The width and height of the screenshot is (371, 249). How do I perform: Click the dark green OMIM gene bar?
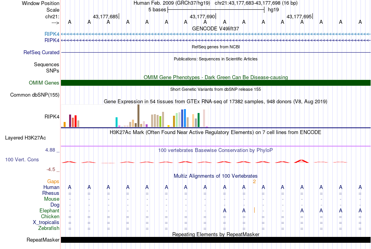click(x=216, y=83)
